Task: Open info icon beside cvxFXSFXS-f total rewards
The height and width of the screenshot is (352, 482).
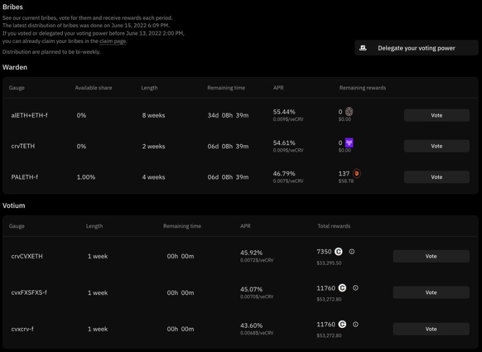Action: 355,288
